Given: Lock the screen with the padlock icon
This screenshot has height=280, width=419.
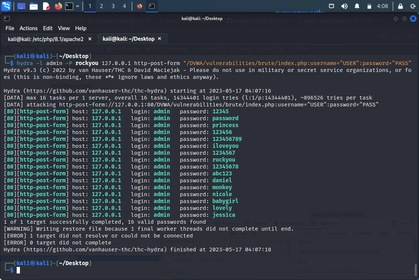Looking at the screenshot, I should coord(400,6).
